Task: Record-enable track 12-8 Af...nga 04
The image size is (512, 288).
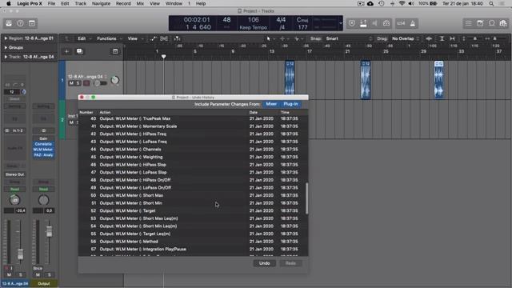Action: [x=86, y=83]
